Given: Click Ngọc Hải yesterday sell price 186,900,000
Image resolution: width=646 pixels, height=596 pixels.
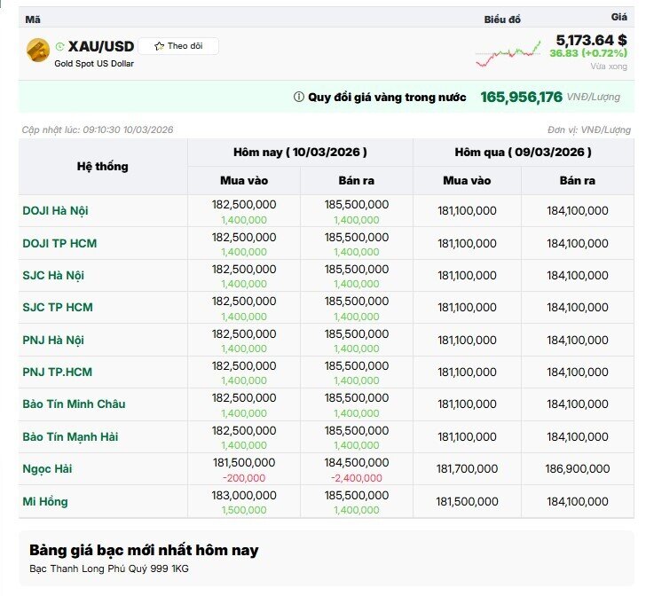Looking at the screenshot, I should click(x=577, y=468).
